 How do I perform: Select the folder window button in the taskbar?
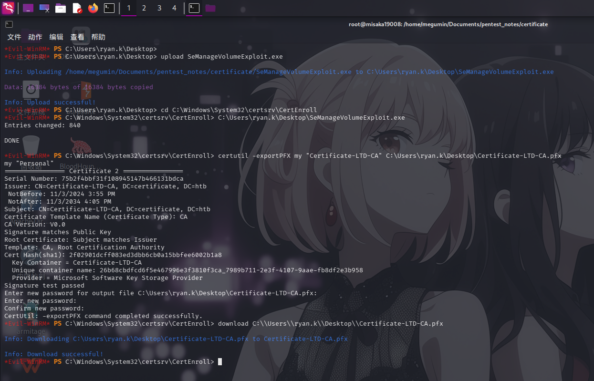210,8
